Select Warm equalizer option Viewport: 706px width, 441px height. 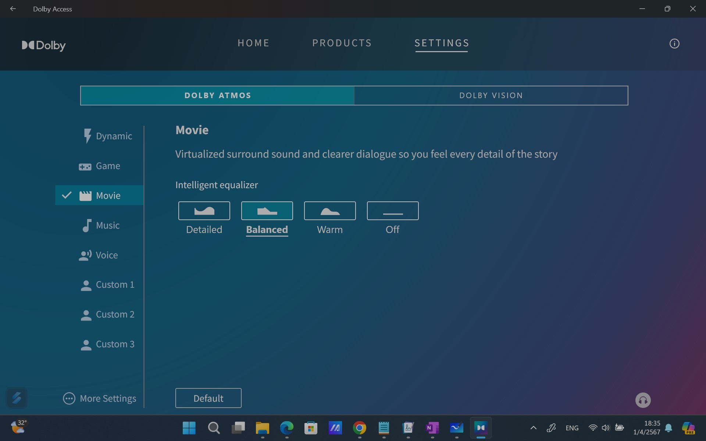330,211
